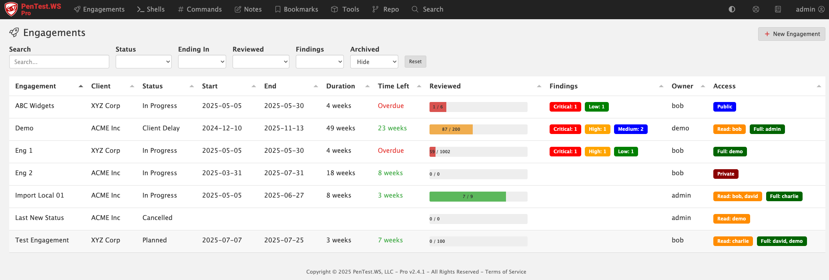Open the Shells nav item
829x280 pixels.
click(x=151, y=9)
